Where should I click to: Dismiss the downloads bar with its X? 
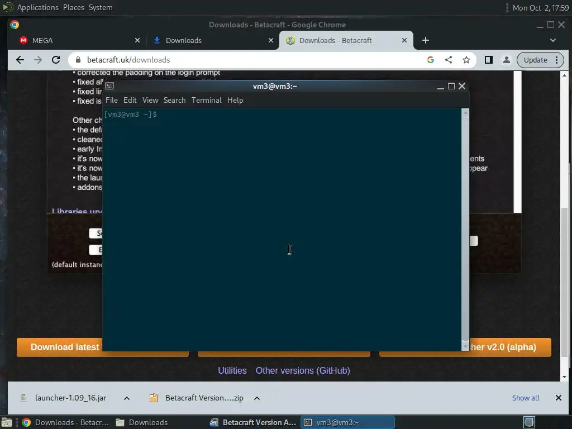(x=558, y=398)
